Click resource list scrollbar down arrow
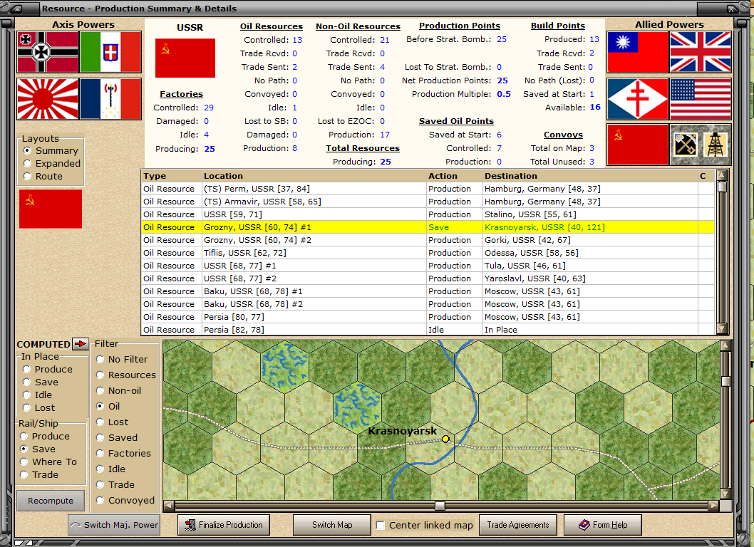The height and width of the screenshot is (547, 754). (x=721, y=329)
